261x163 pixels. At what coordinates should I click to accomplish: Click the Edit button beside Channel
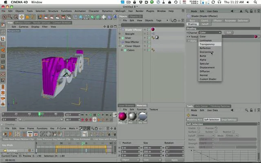pyautogui.click(x=229, y=33)
